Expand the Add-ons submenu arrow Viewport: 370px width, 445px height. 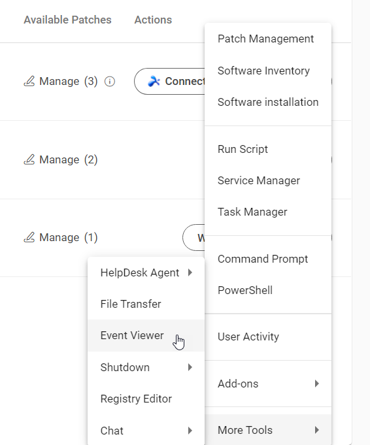[x=317, y=384]
